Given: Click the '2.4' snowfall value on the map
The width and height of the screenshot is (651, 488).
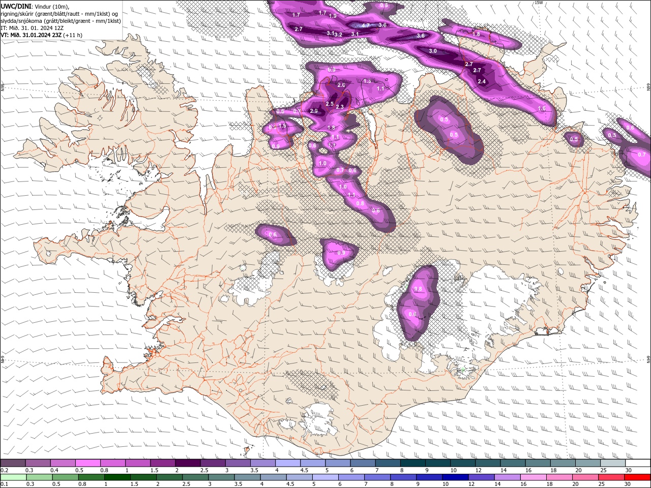Looking at the screenshot, I should (x=482, y=81).
